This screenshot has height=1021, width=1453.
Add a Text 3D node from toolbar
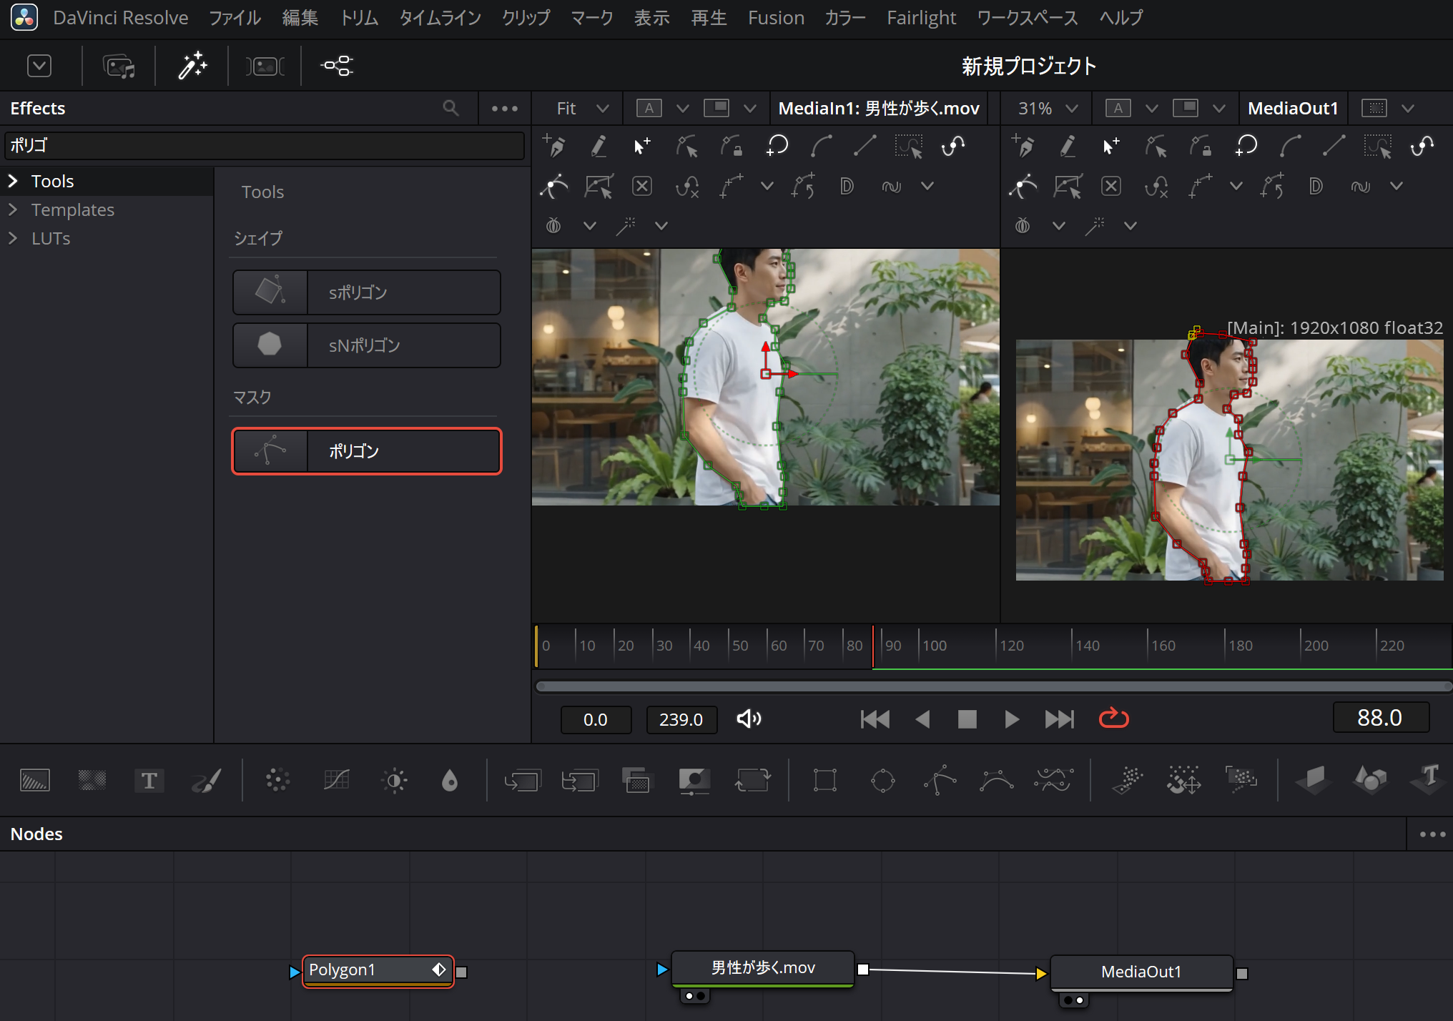point(1428,779)
